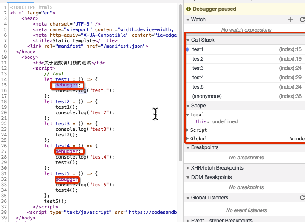Open (index):34 source location
This screenshot has height=222, width=305.
290,87
